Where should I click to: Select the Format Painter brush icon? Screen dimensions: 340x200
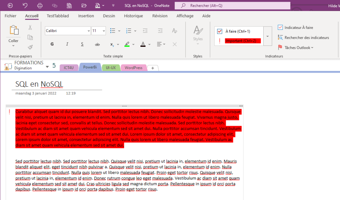(x=30, y=47)
